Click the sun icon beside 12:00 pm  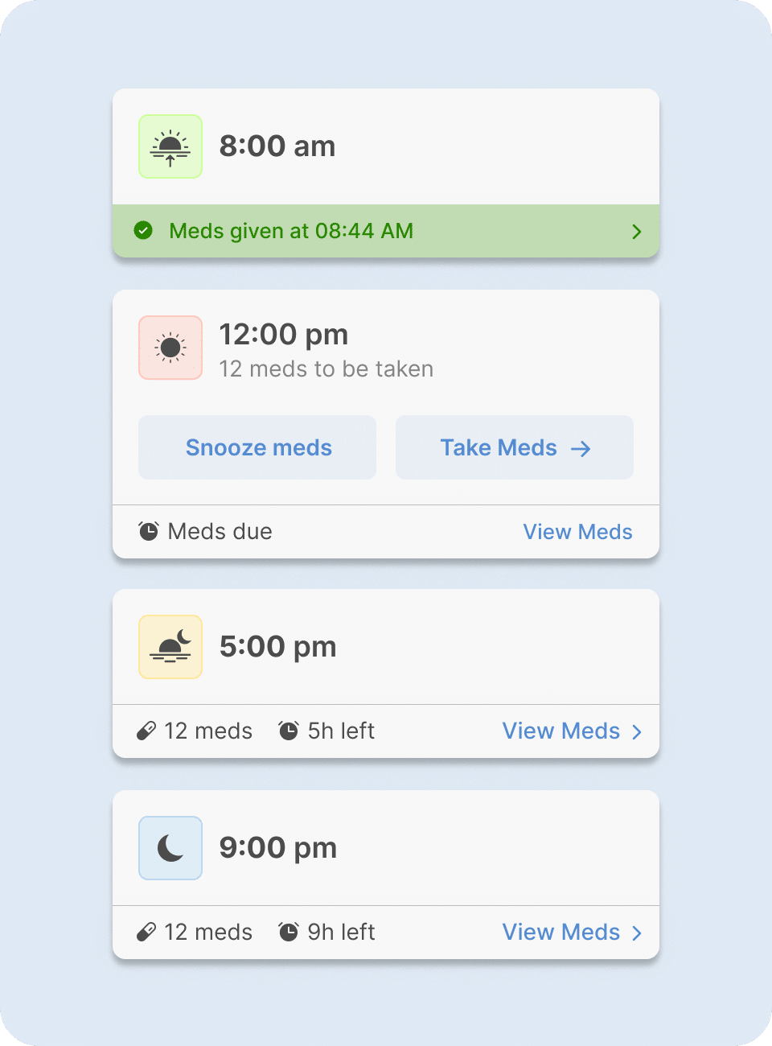tap(170, 348)
